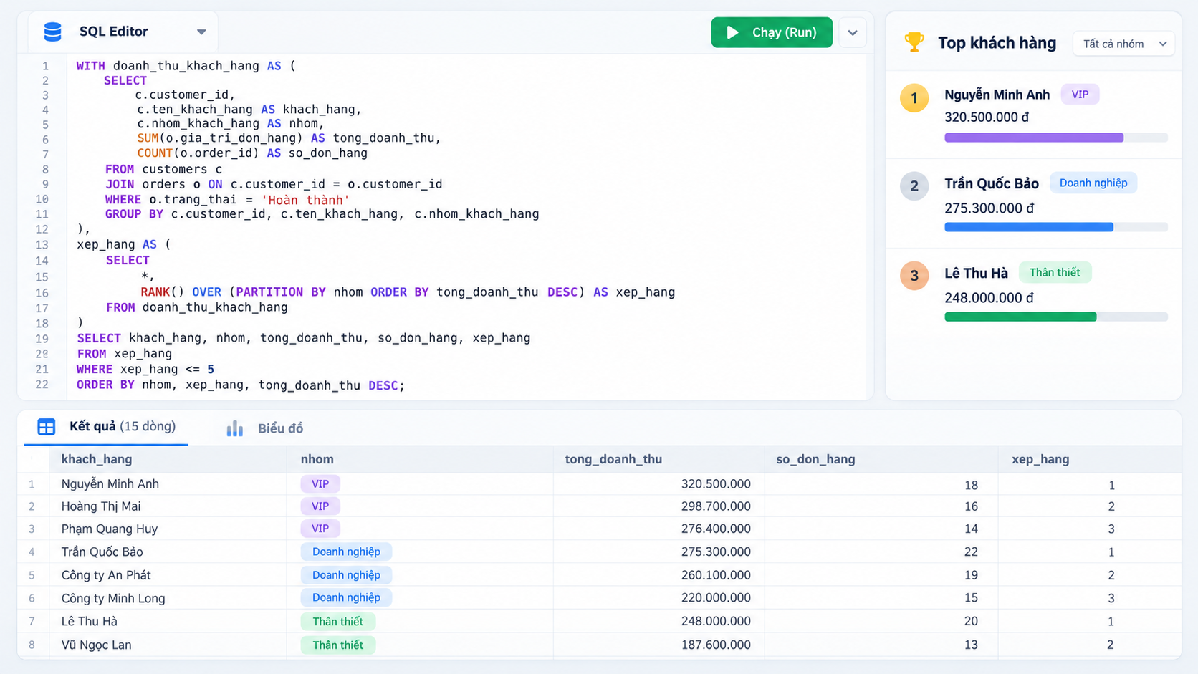Viewport: 1198px width, 674px height.
Task: Click rank 1 gold badge
Action: (x=914, y=98)
